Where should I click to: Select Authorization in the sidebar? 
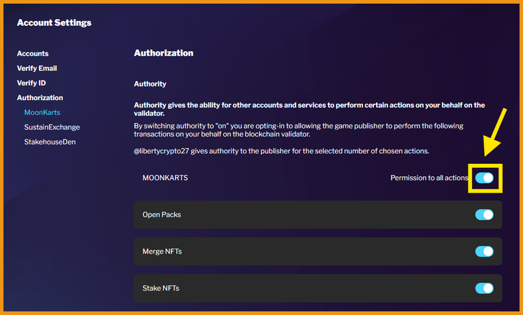[40, 98]
